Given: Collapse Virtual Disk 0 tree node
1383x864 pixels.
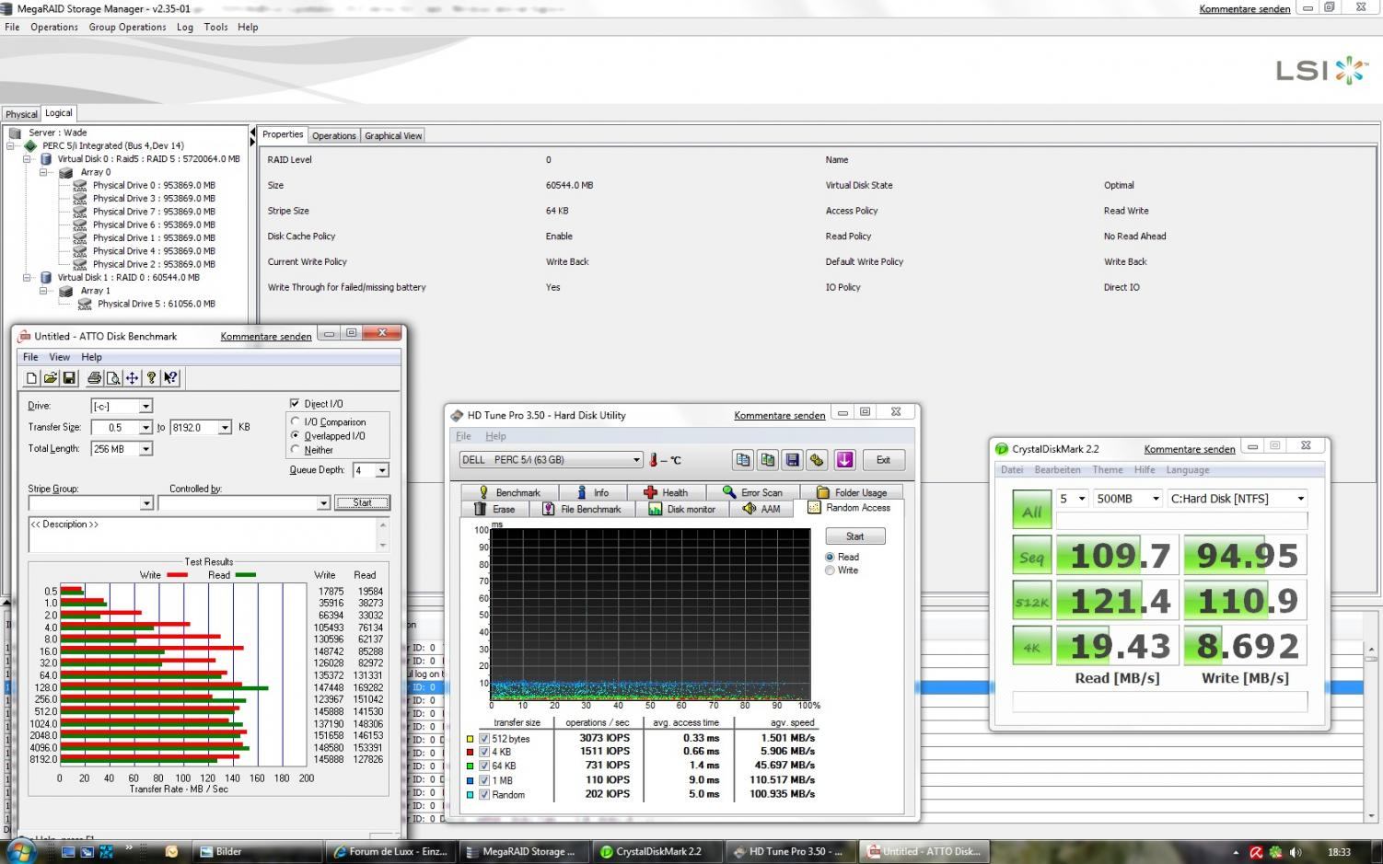Looking at the screenshot, I should click(x=28, y=158).
